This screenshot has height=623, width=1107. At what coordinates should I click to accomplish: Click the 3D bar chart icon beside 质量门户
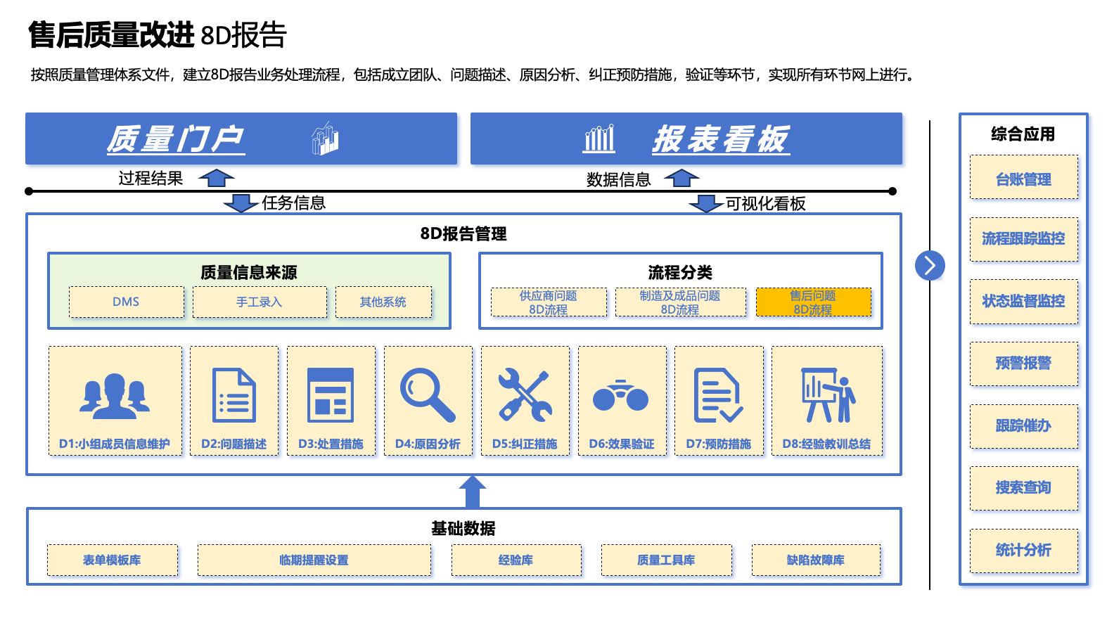tap(325, 138)
